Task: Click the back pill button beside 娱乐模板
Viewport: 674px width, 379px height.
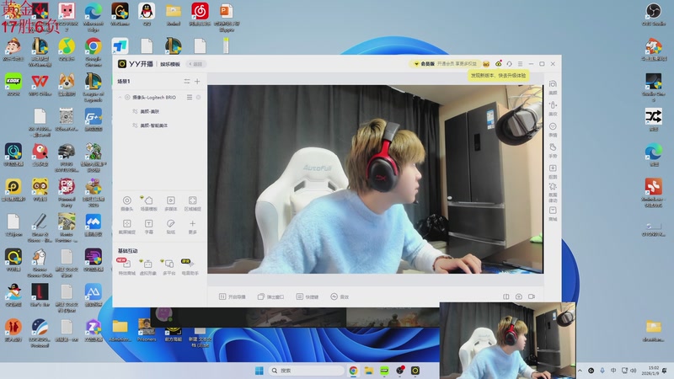Action: pos(196,64)
